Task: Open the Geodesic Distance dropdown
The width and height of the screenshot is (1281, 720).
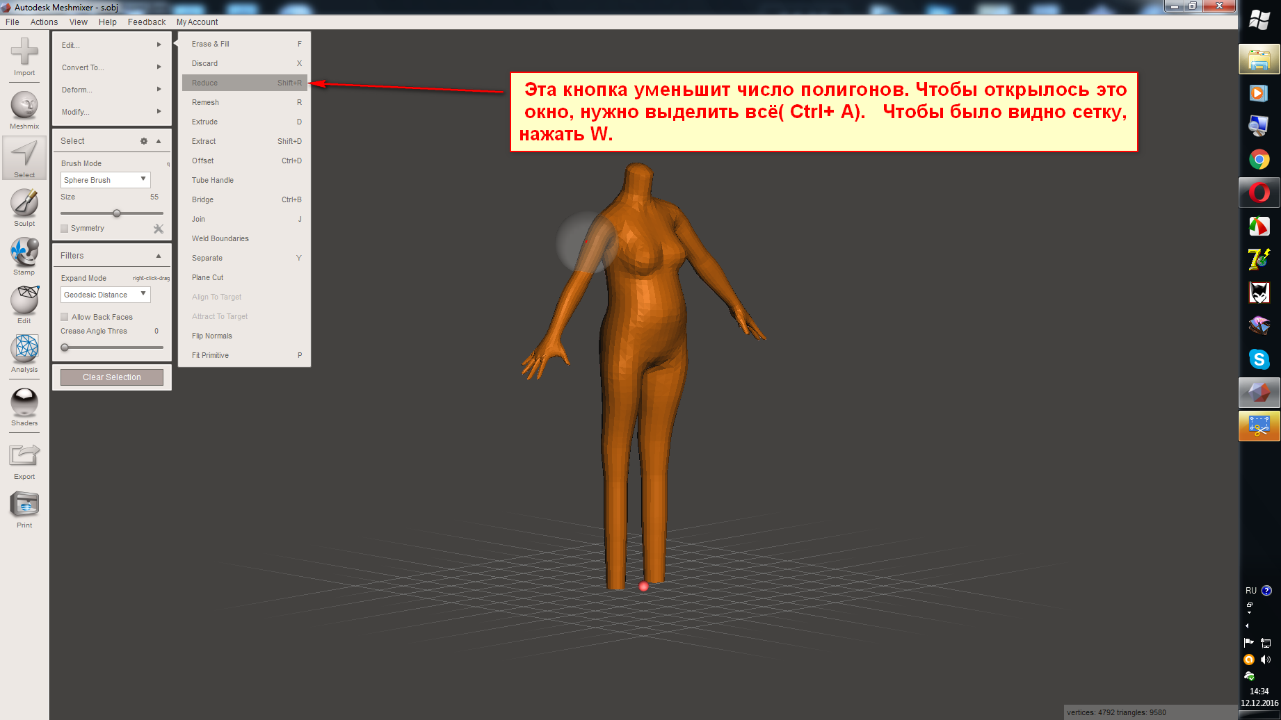Action: click(106, 295)
